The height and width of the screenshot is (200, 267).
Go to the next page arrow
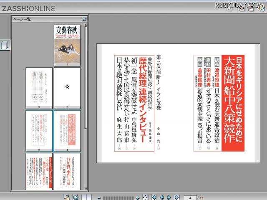[169, 197]
